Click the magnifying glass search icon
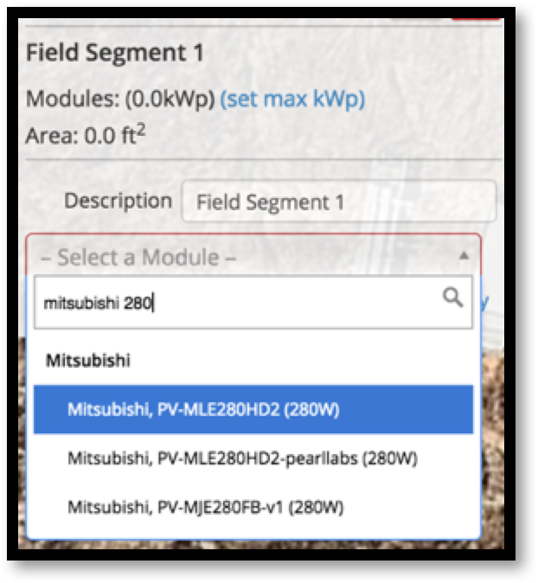The width and height of the screenshot is (538, 583). 452,298
